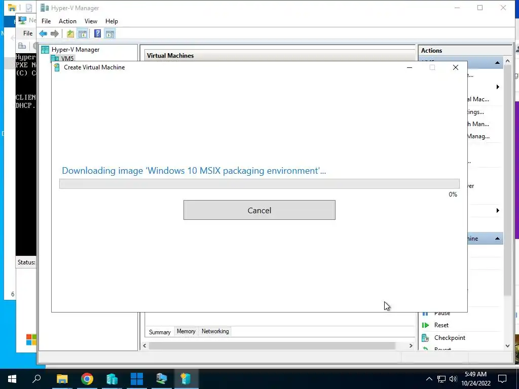Click the Downloading image status text
Screen dimensions: 519x389
point(194,171)
